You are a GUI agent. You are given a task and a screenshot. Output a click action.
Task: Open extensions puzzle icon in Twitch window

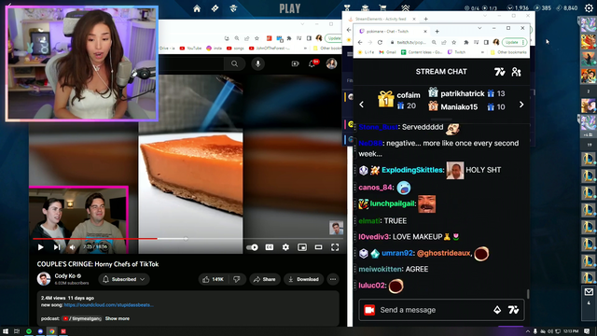click(x=466, y=42)
